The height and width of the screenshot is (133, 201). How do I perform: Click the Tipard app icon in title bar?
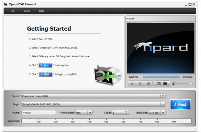pos(5,4)
